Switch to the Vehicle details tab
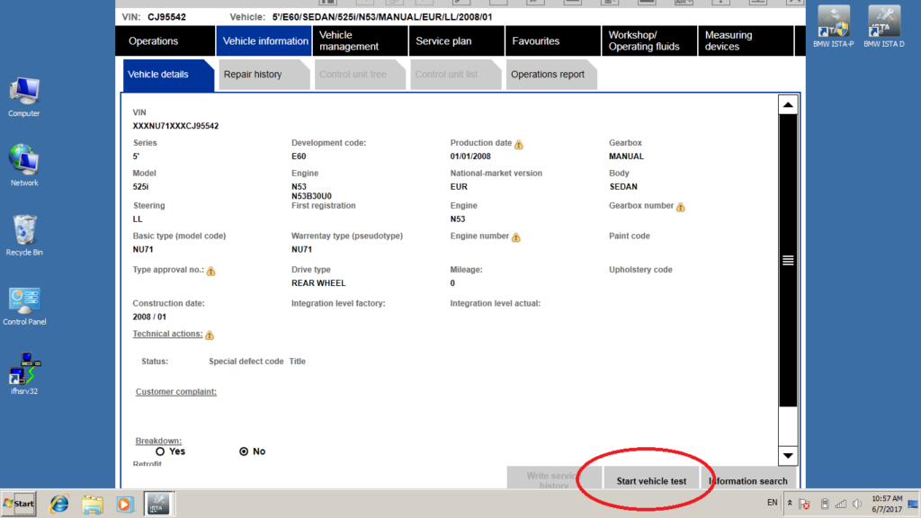Image resolution: width=921 pixels, height=518 pixels. [x=168, y=75]
